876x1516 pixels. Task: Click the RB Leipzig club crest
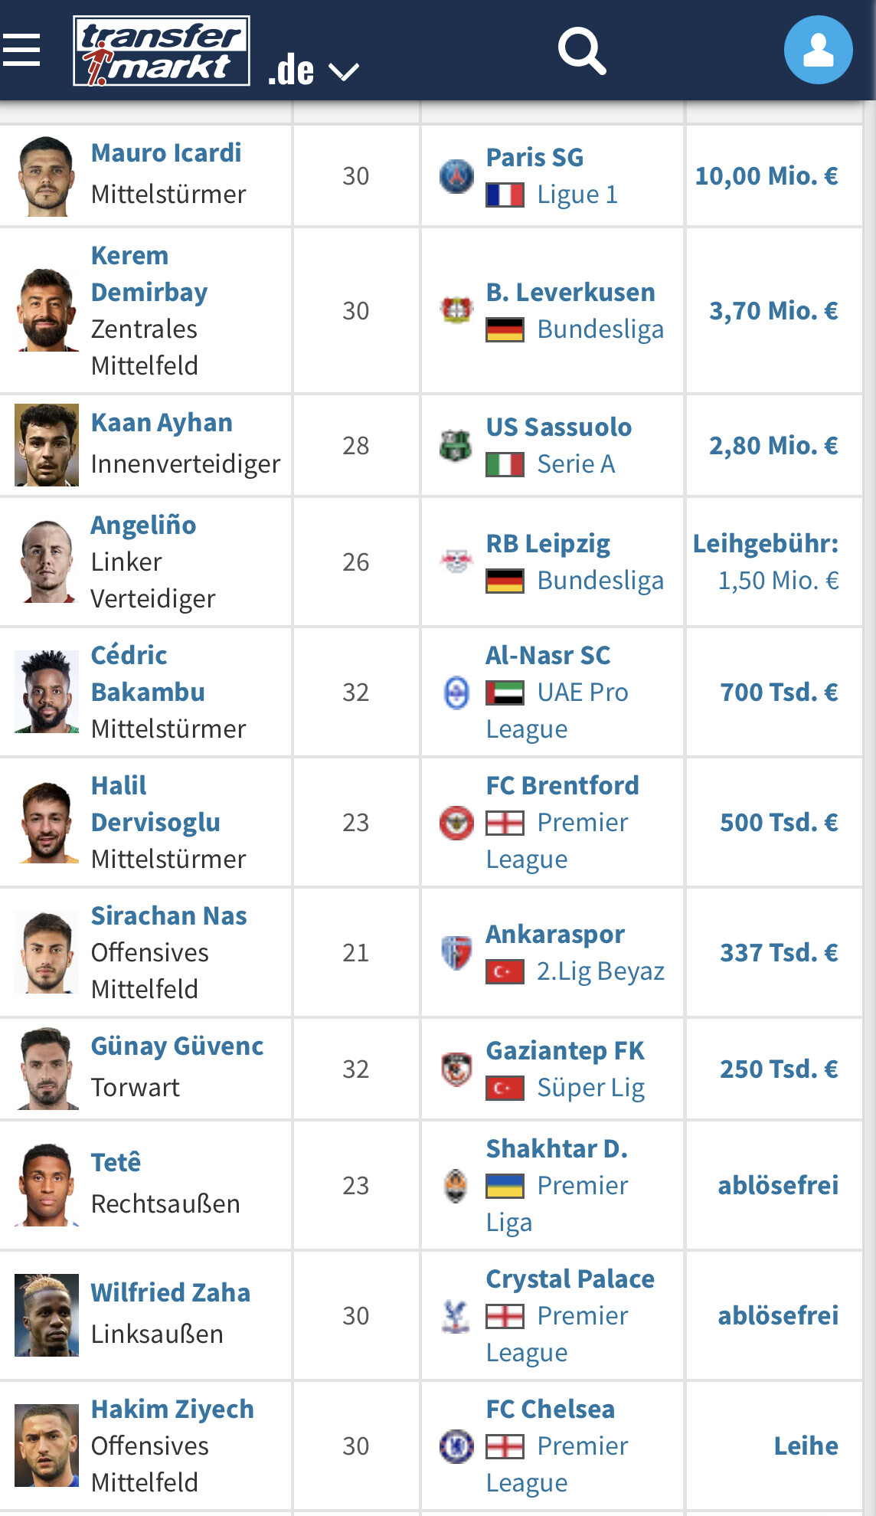[456, 562]
